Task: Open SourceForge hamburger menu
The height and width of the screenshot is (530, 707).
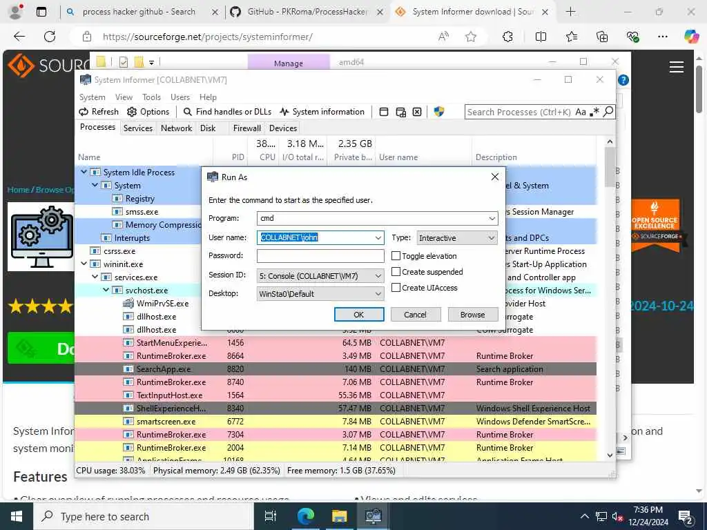Action: pos(677,67)
